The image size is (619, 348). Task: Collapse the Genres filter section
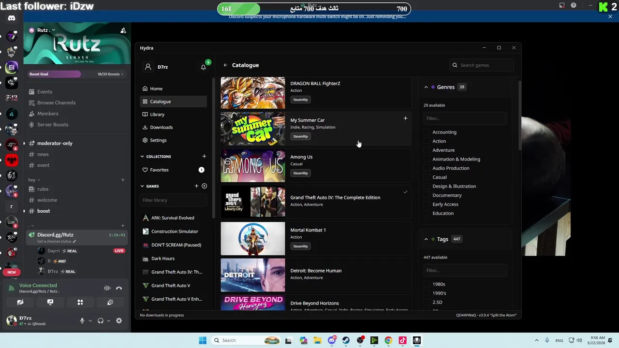click(426, 87)
